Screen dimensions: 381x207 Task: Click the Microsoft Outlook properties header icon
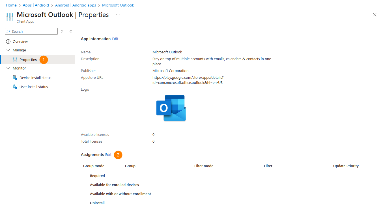pyautogui.click(x=10, y=17)
